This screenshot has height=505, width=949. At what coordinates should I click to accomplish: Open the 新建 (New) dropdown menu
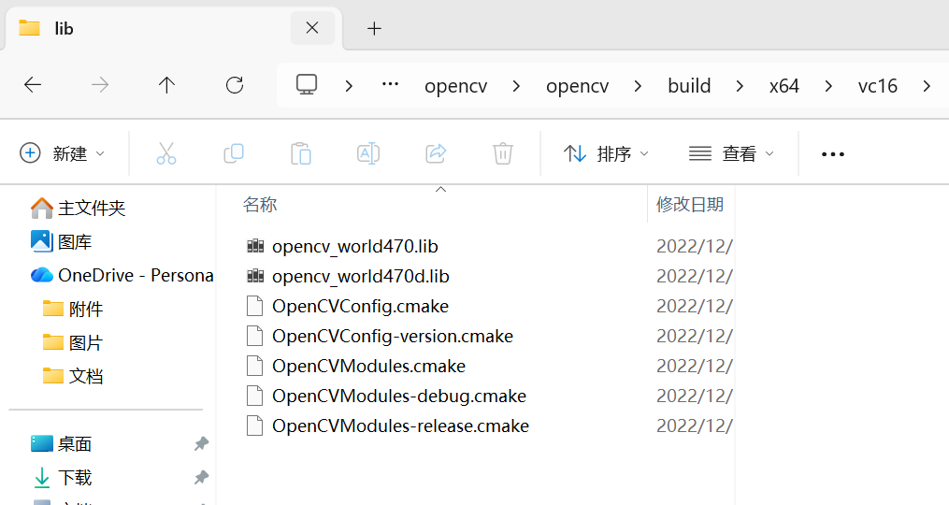(x=63, y=153)
